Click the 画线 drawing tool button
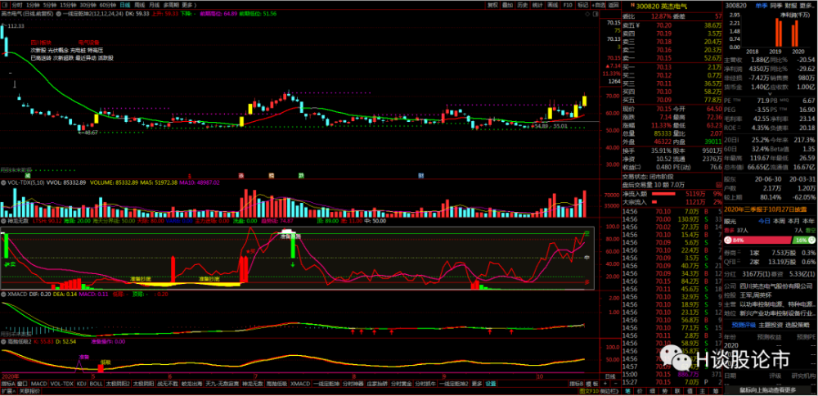The image size is (818, 396). [x=552, y=5]
